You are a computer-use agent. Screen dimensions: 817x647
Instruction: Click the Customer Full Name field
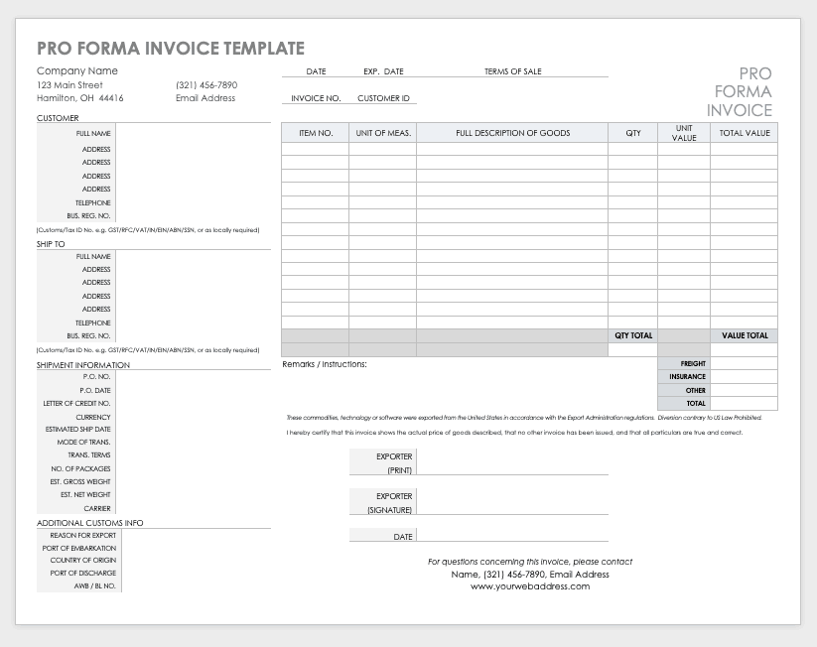point(193,133)
